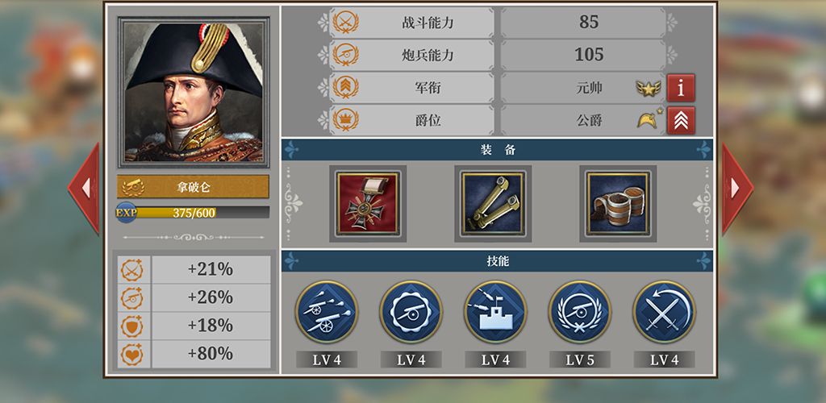826x403 pixels.
Task: Go to next general with right arrow
Action: click(x=737, y=188)
